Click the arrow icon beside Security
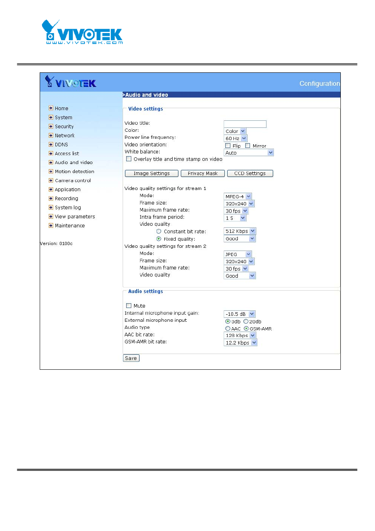 point(51,126)
